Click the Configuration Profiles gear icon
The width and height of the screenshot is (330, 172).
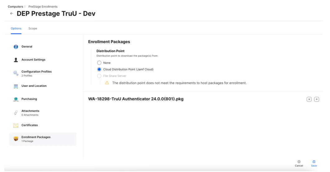[x=16, y=73]
